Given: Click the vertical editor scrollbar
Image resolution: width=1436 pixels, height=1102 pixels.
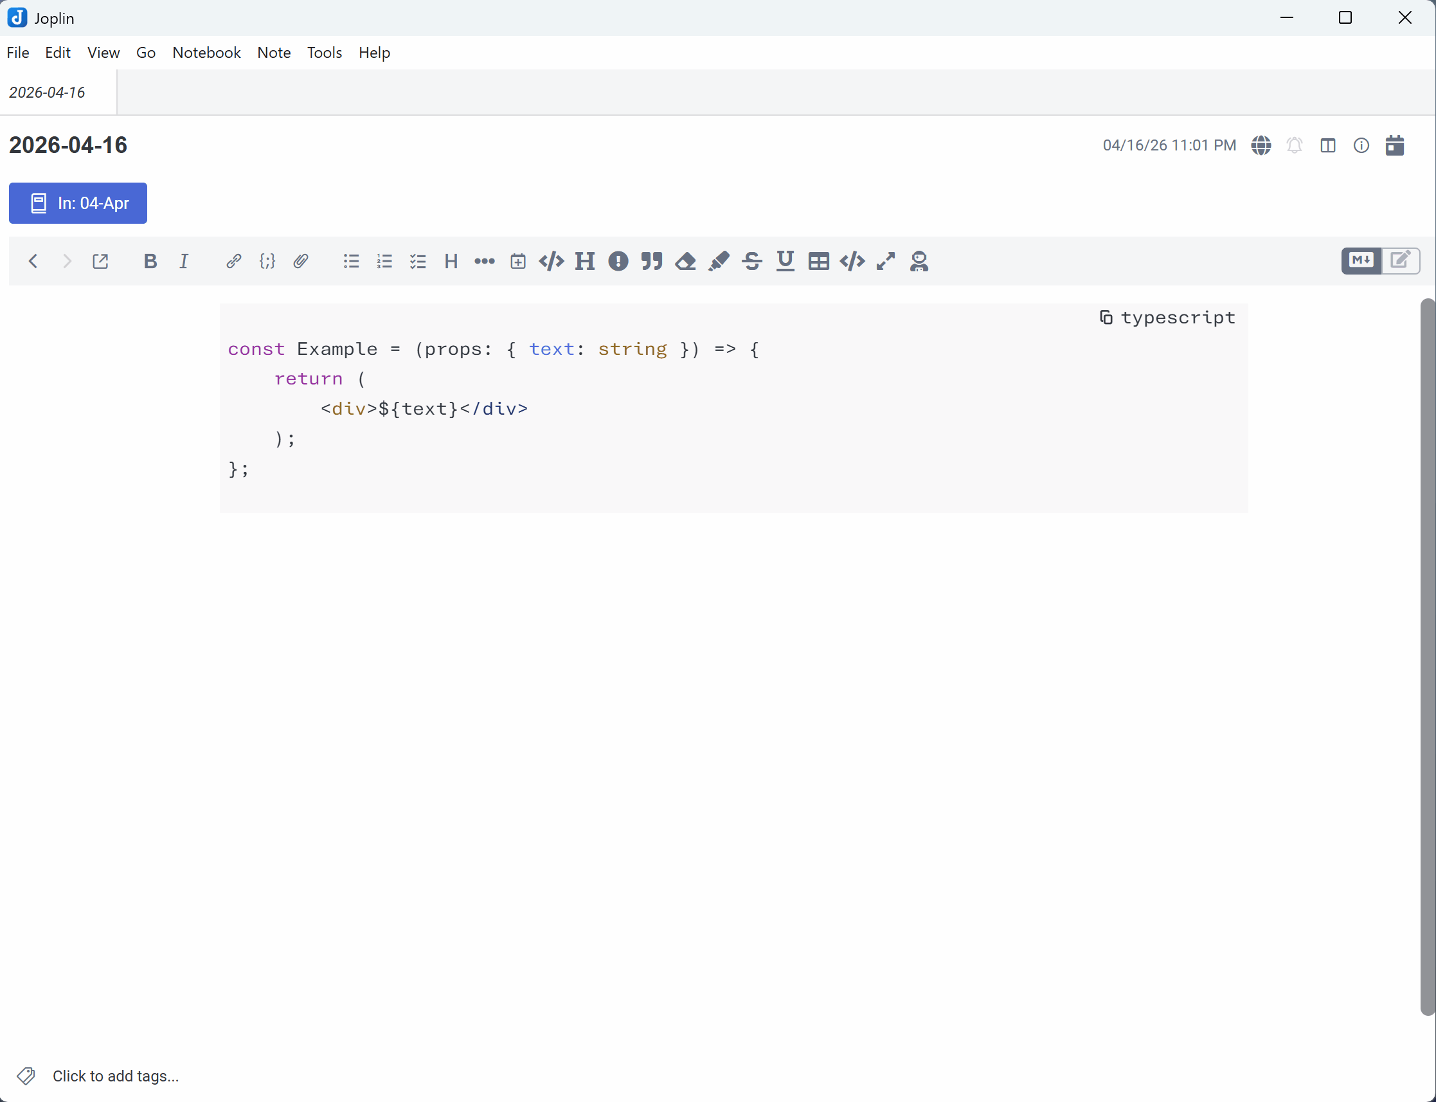Looking at the screenshot, I should click(x=1427, y=656).
